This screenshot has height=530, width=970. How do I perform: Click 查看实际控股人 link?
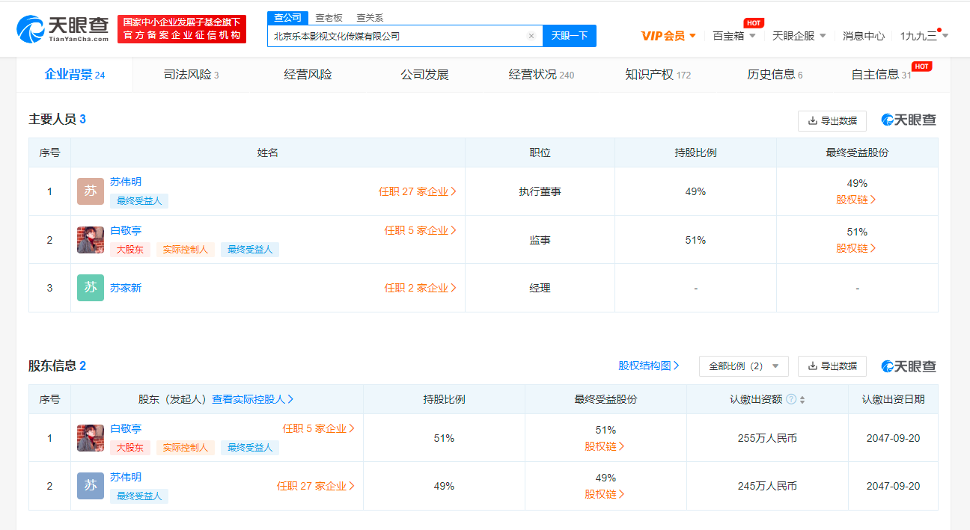click(x=253, y=399)
